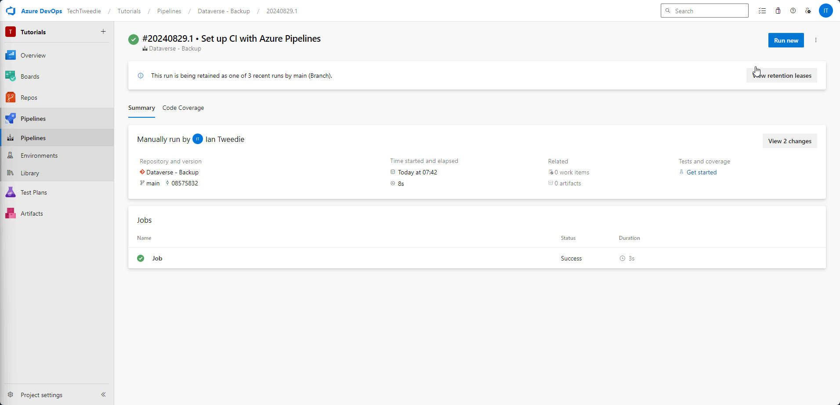Open the Help question mark icon
This screenshot has width=840, height=405.
pos(793,11)
